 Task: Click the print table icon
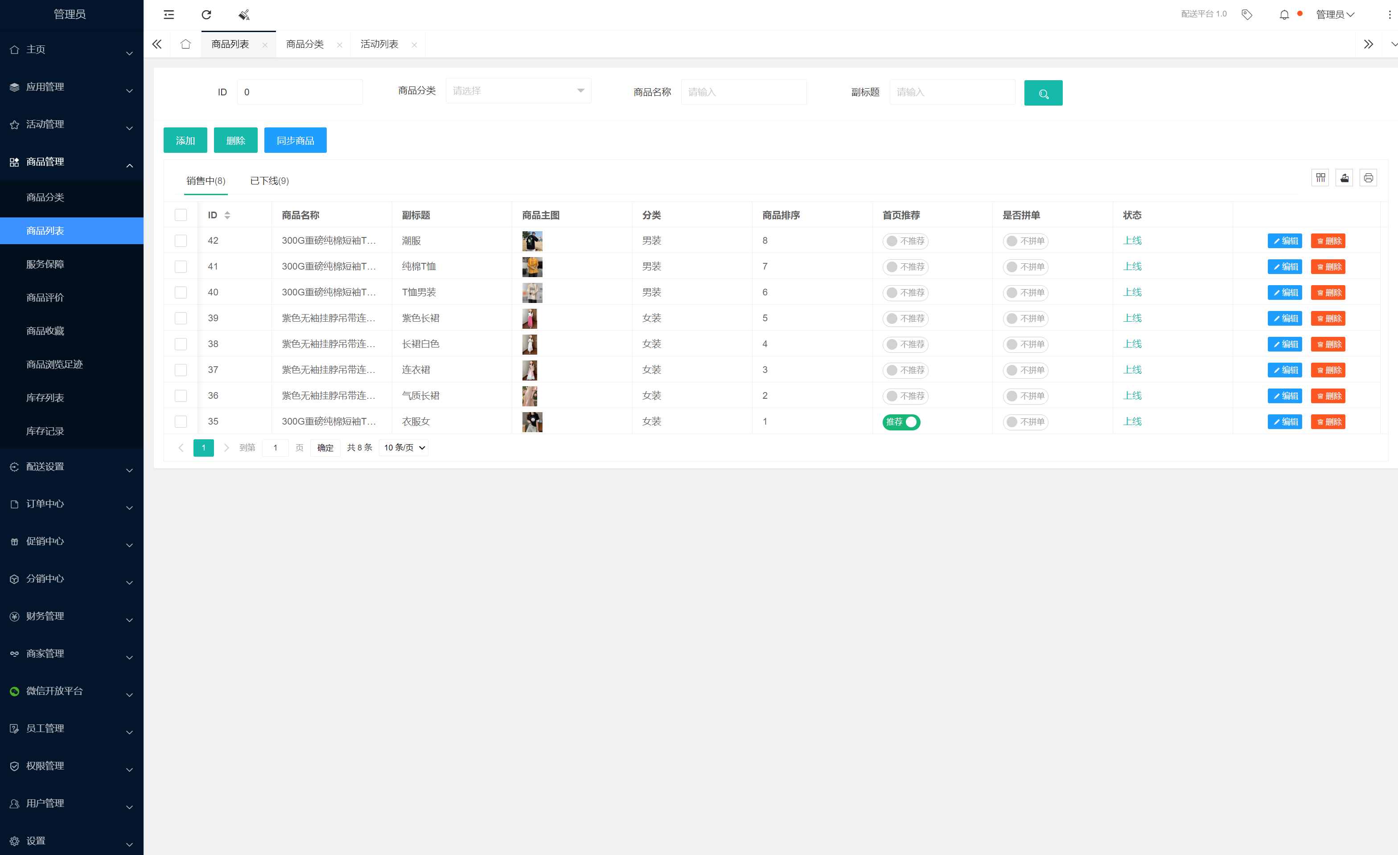click(x=1368, y=178)
